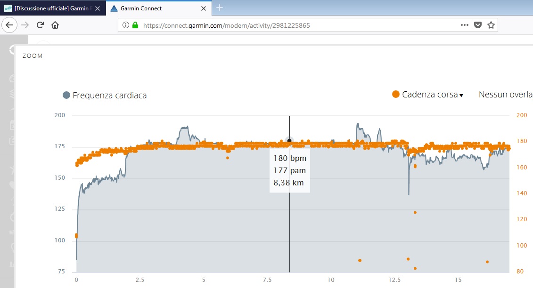533x288 pixels.
Task: Click the 180 bpm tooltip value
Action: click(x=290, y=158)
